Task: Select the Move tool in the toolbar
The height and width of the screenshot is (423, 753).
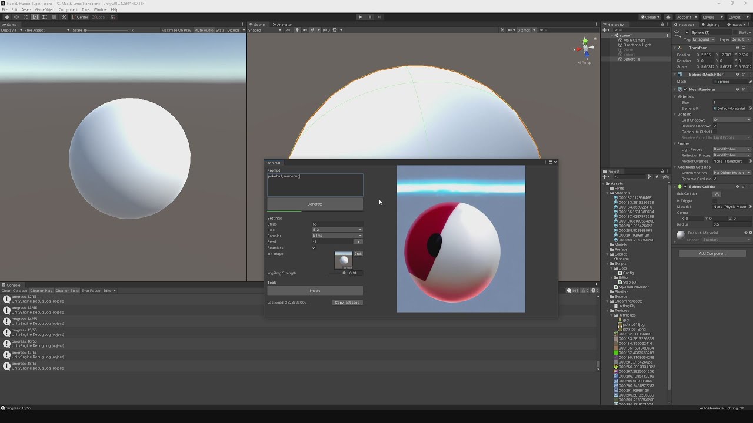Action: pos(16,17)
